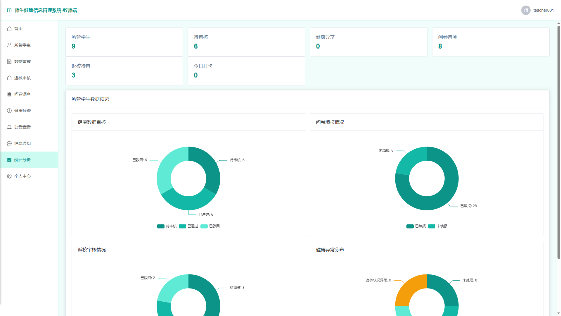The width and height of the screenshot is (561, 316).
Task: Click the system title 师生健康信息管理系统-教师端
Action: [x=46, y=10]
